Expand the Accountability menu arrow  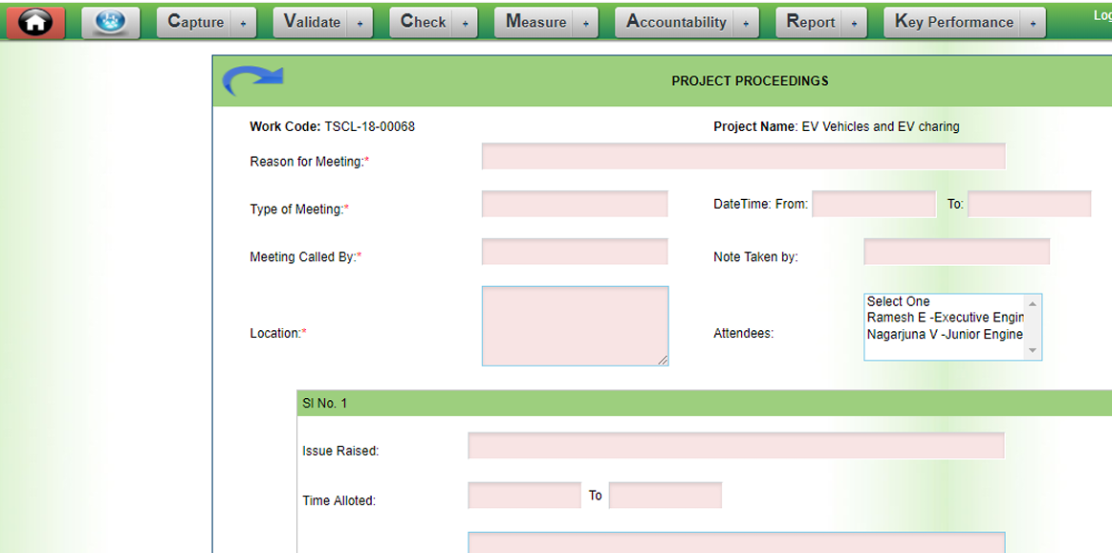(x=746, y=23)
